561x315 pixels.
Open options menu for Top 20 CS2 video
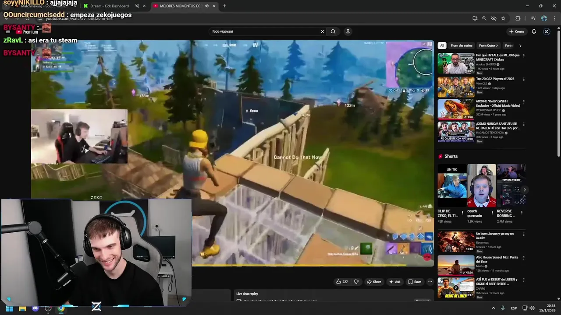click(524, 79)
